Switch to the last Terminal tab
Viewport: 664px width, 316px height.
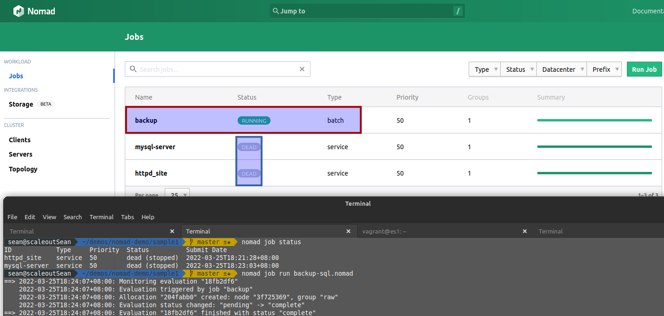click(599, 231)
